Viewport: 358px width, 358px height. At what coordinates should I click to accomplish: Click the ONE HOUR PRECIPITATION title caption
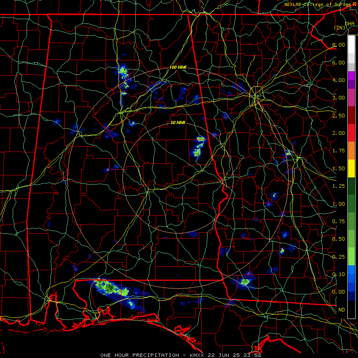[181, 355]
